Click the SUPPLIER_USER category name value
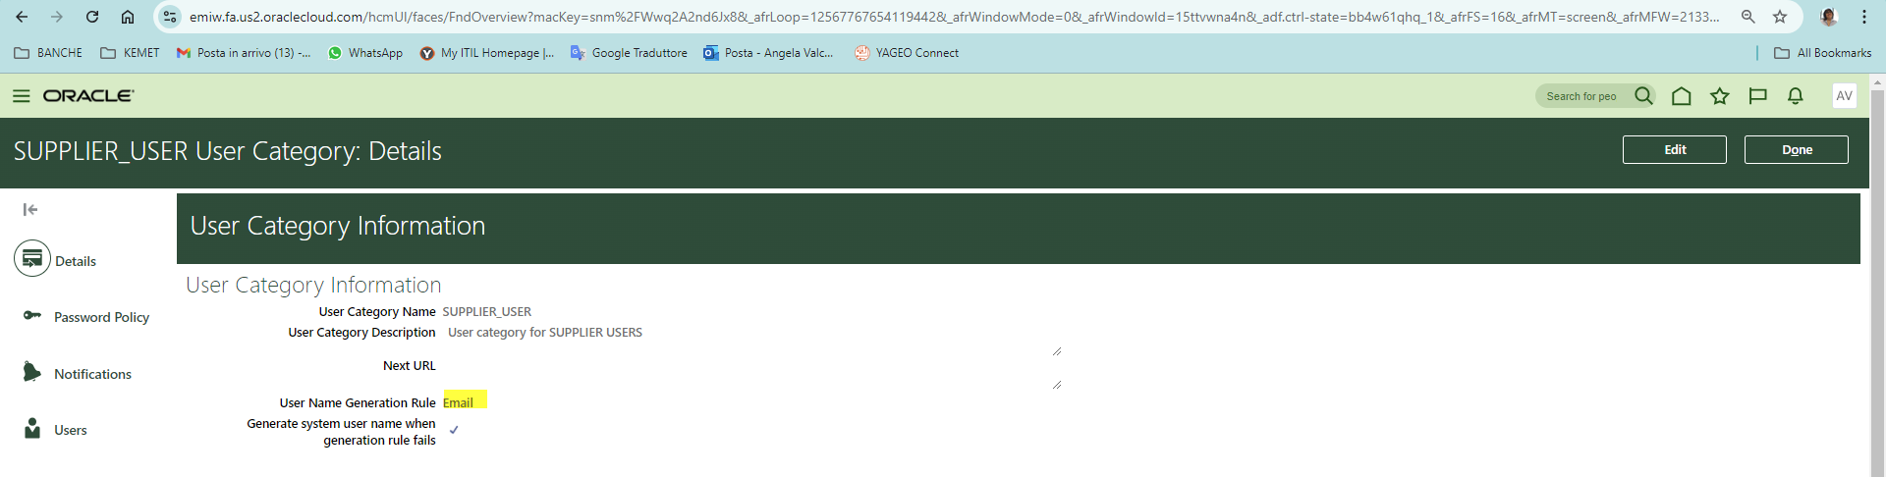Screen dimensions: 1886x477 [x=487, y=312]
